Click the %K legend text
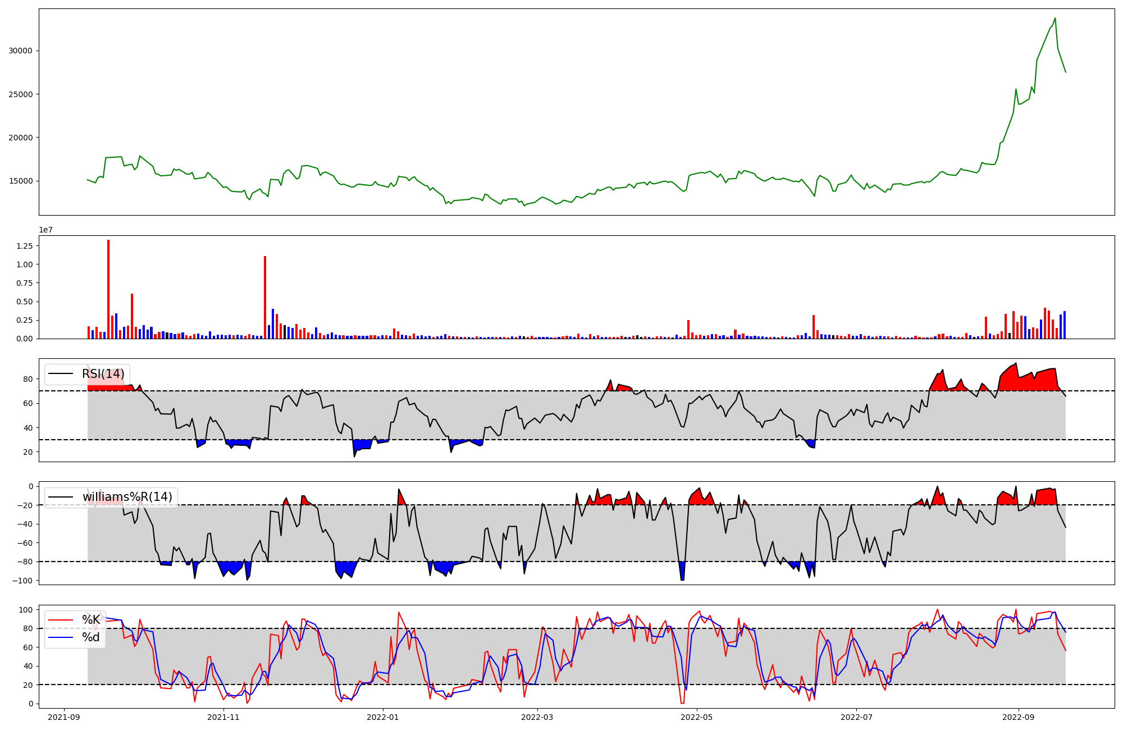The height and width of the screenshot is (730, 1123). (91, 620)
